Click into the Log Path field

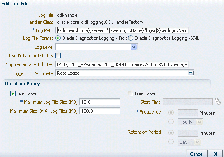pyautogui.click(x=122, y=30)
